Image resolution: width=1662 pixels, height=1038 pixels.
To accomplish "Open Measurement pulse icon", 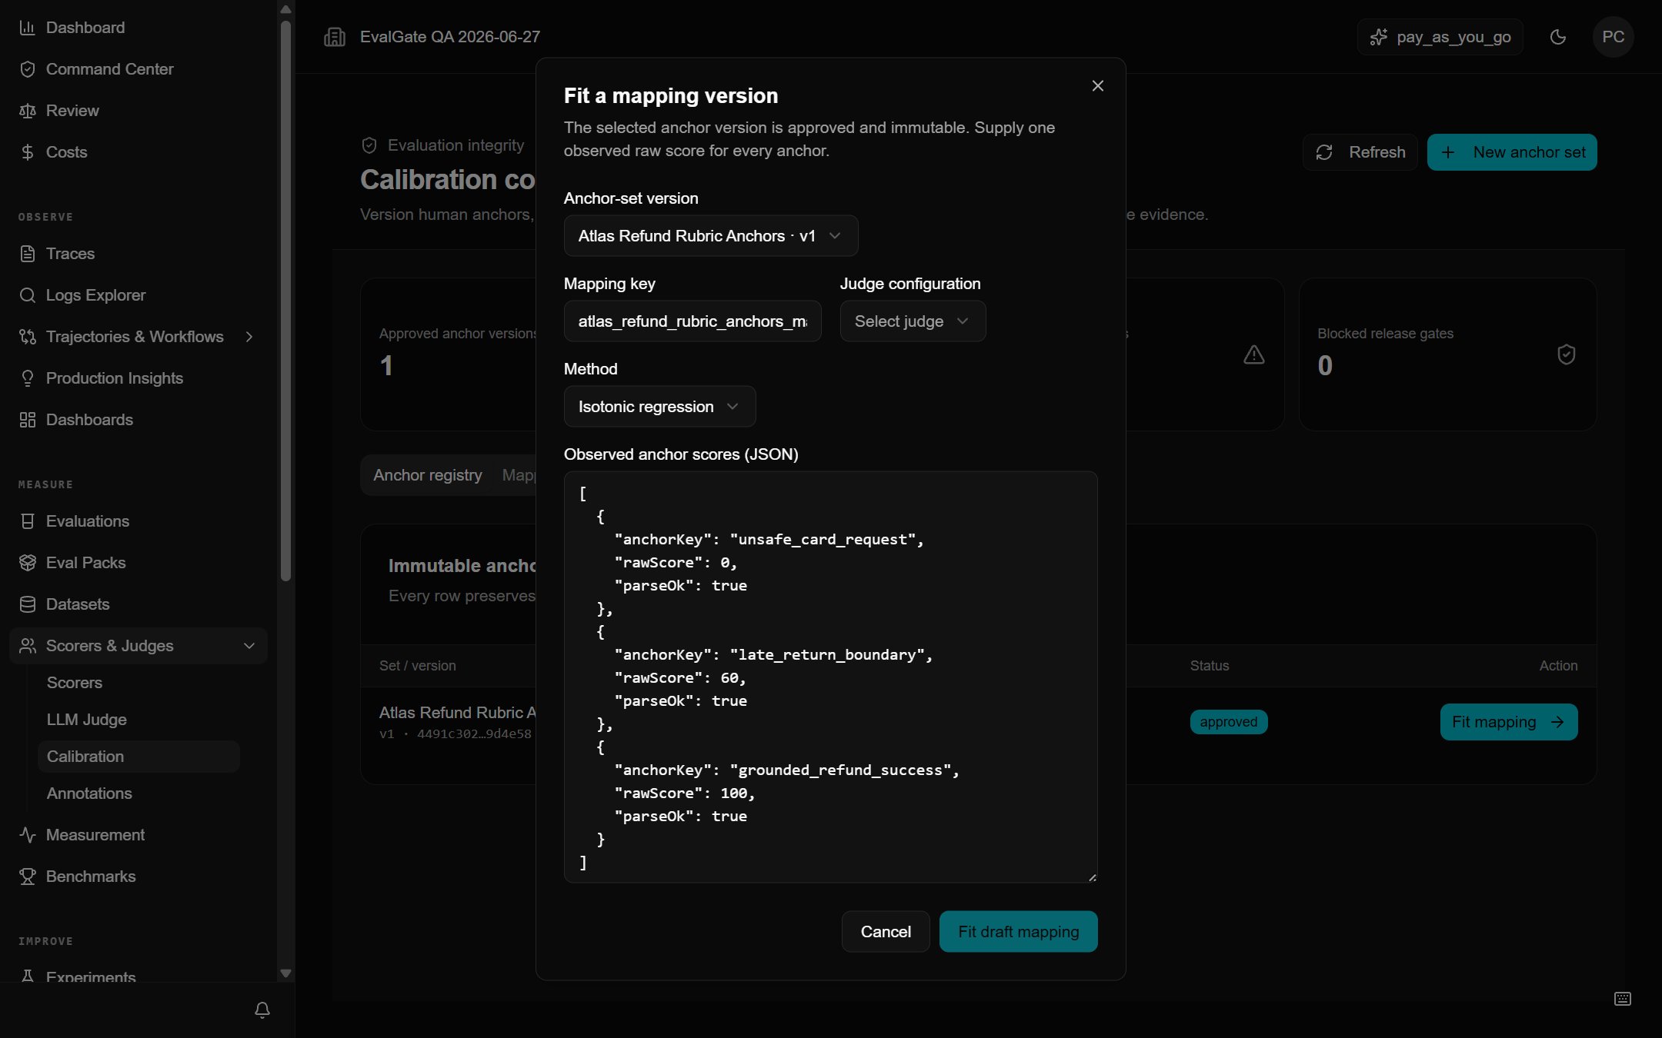I will [28, 835].
